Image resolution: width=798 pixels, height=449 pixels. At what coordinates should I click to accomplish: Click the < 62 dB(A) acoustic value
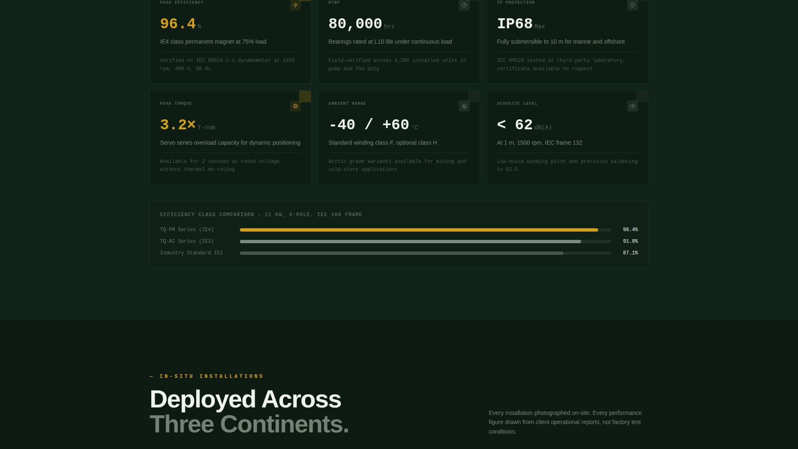pos(515,125)
